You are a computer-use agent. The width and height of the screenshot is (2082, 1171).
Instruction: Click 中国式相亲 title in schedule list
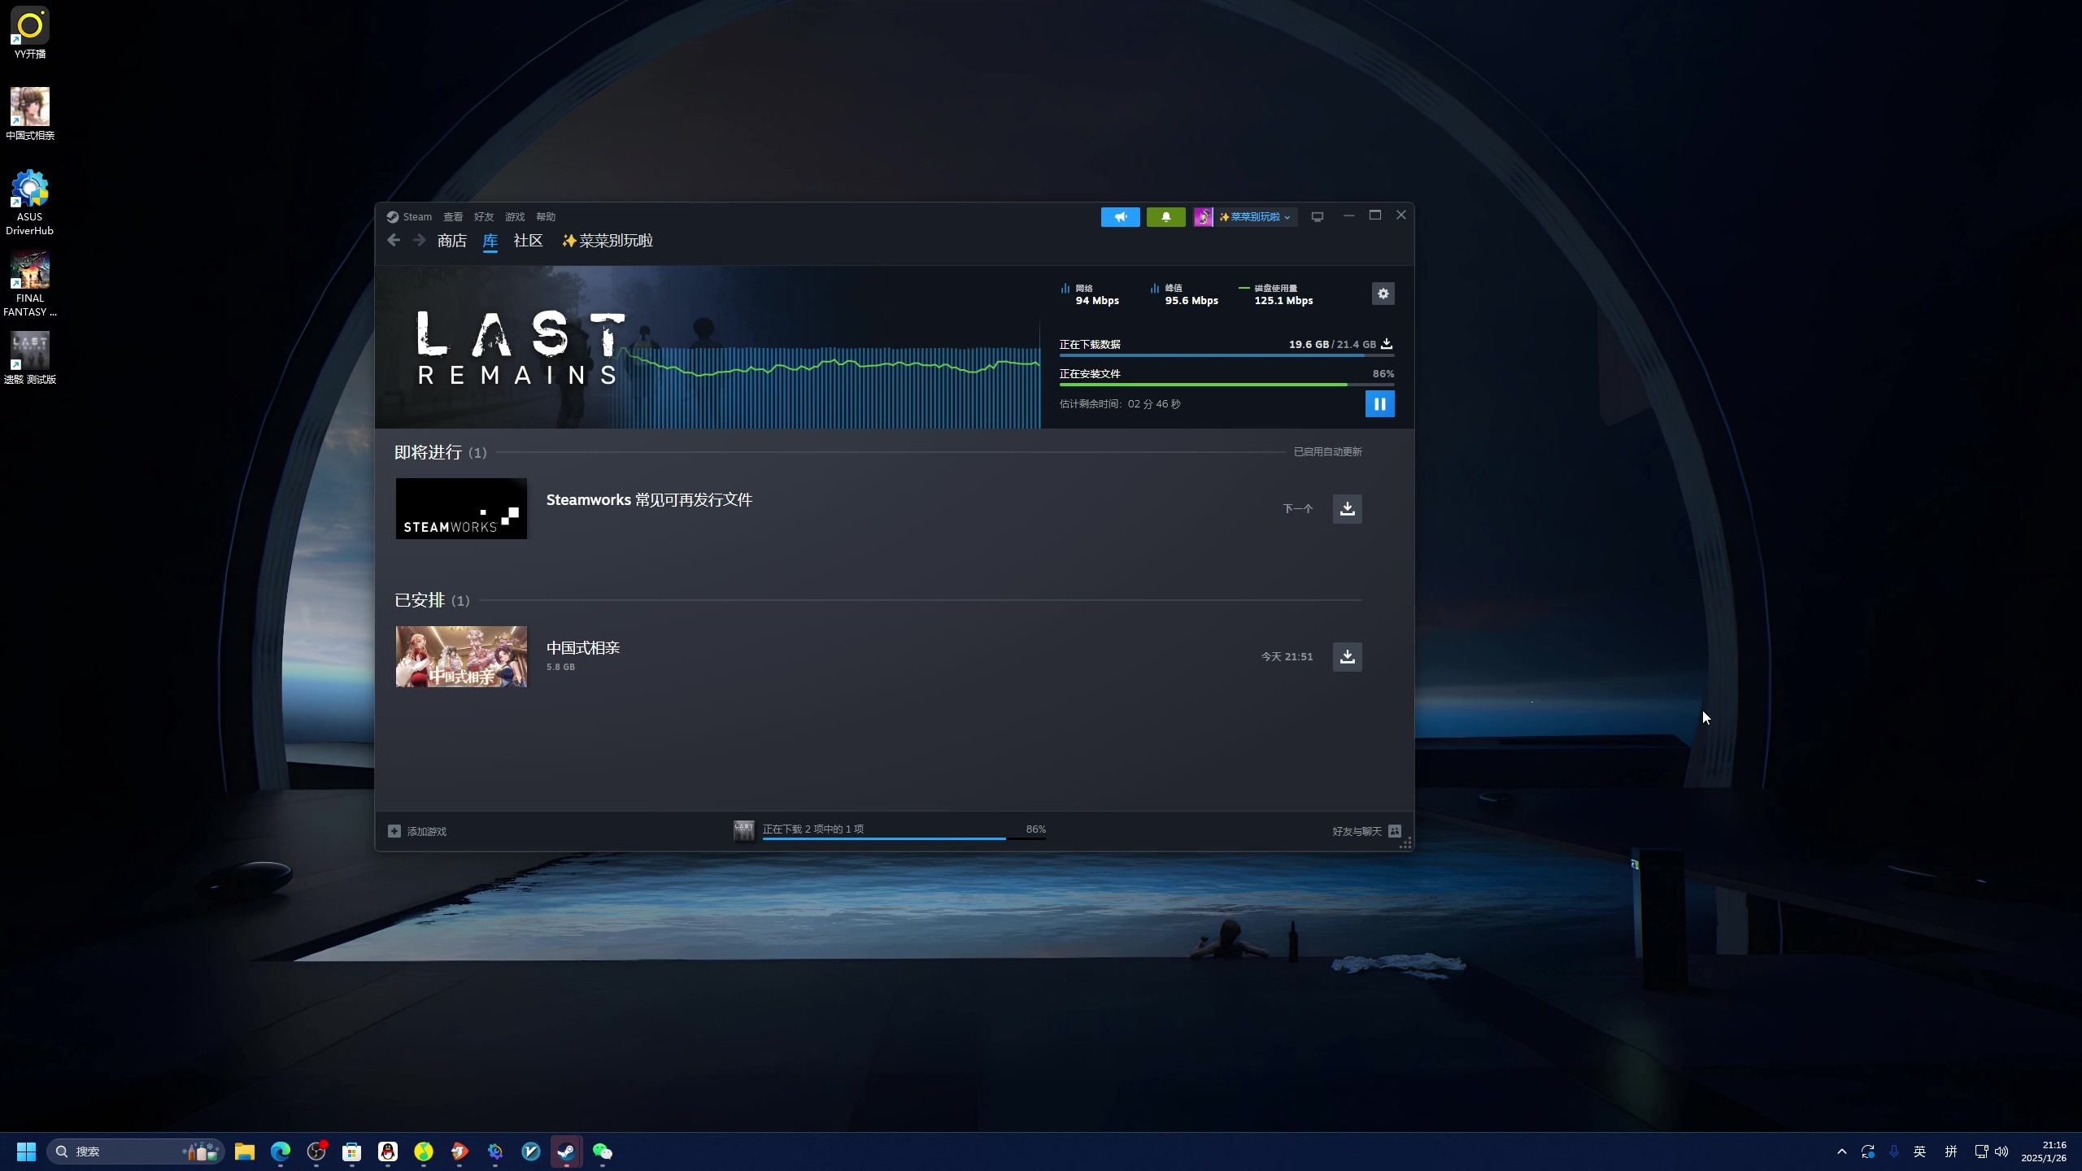(583, 647)
